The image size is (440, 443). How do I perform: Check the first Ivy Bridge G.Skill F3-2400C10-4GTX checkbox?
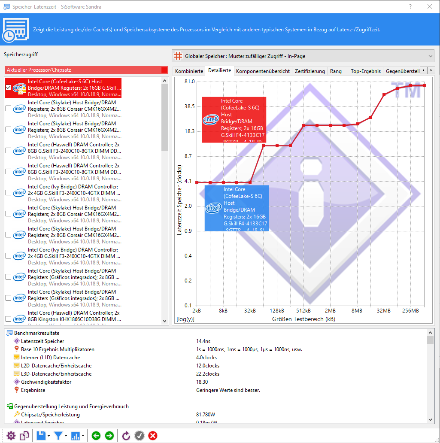9,193
